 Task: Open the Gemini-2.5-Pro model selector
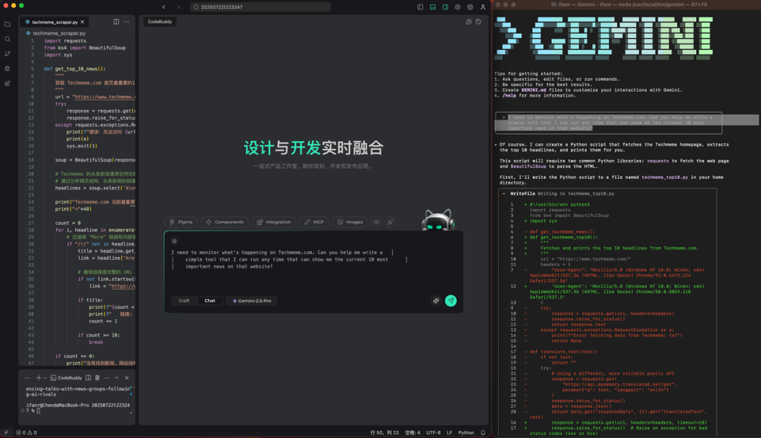pos(252,301)
